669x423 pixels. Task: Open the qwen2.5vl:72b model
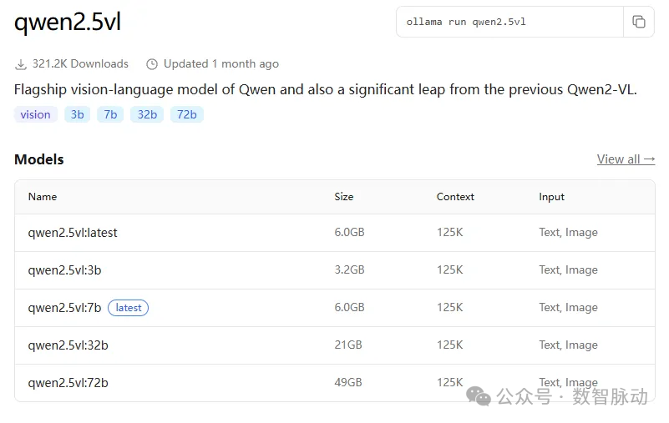(68, 383)
